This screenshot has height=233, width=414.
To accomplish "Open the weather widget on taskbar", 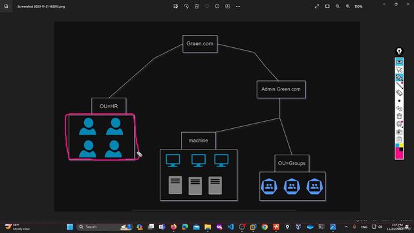I will (x=17, y=227).
